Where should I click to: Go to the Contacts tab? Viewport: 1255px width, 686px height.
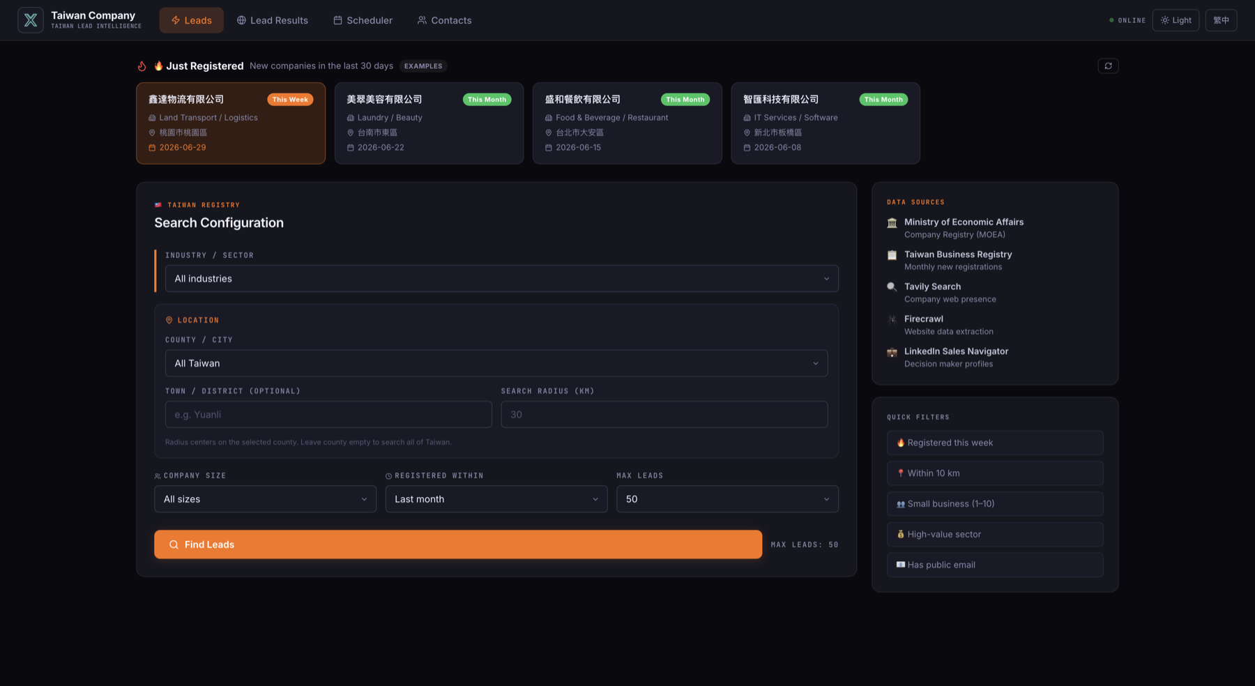pyautogui.click(x=444, y=20)
